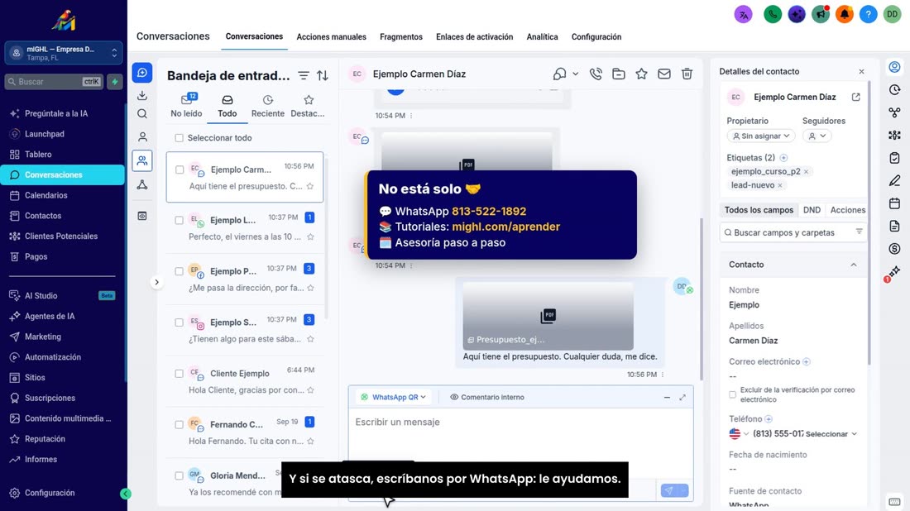Click the orange notifications bell icon
The height and width of the screenshot is (511, 910).
click(845, 15)
